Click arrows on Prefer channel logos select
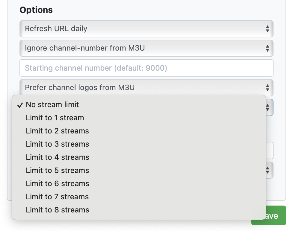 tap(268, 88)
